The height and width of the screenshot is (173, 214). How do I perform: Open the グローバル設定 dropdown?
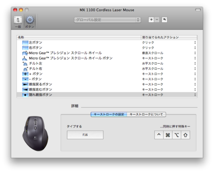pos(107,20)
